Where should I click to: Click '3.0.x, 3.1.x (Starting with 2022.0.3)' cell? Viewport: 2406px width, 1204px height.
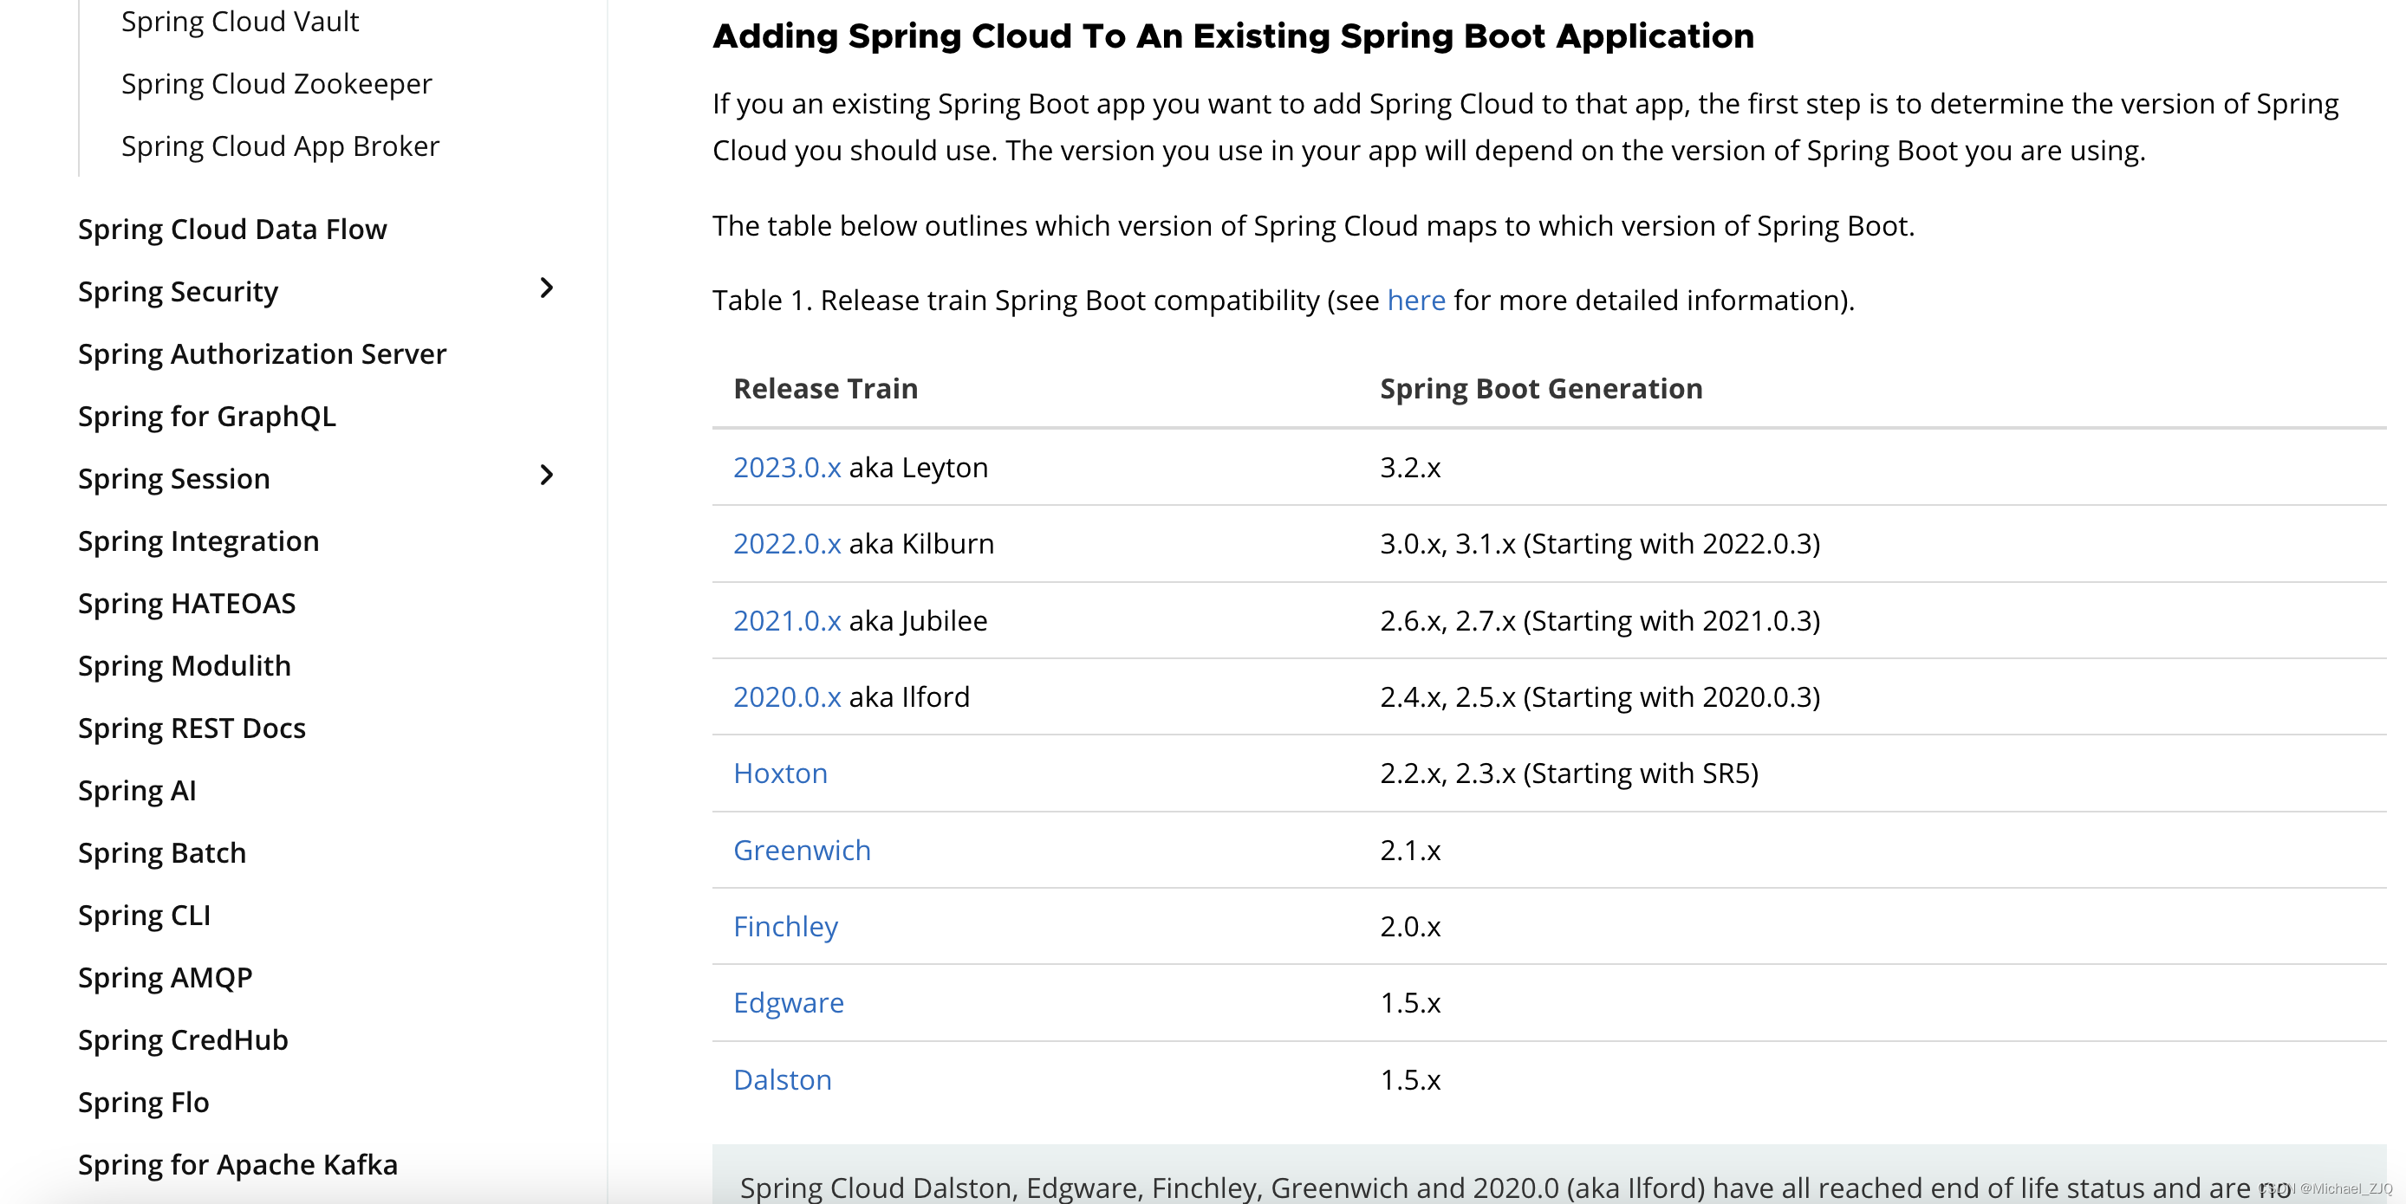pyautogui.click(x=1600, y=544)
